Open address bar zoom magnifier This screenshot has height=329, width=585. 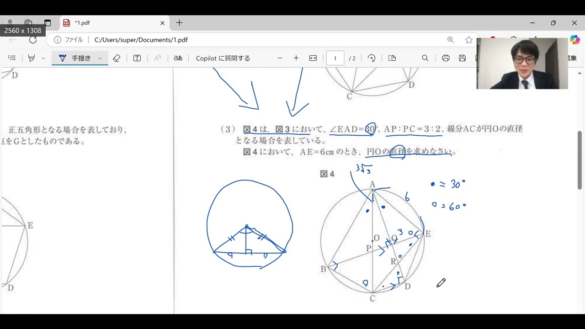(x=451, y=40)
